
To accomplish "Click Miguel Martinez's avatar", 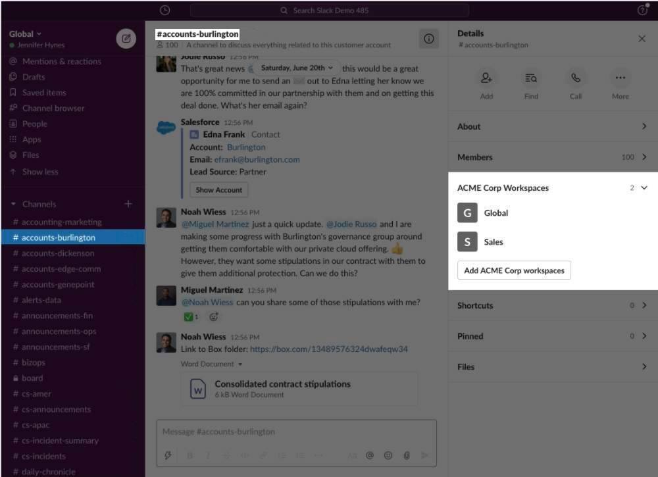I will click(166, 295).
